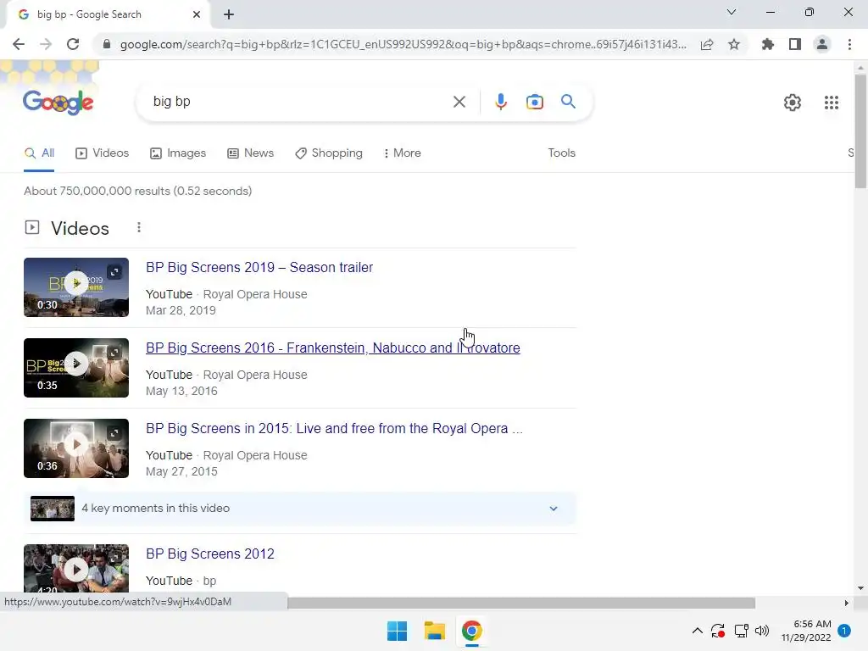The width and height of the screenshot is (868, 651).
Task: View site info via padlock icon
Action: (107, 44)
